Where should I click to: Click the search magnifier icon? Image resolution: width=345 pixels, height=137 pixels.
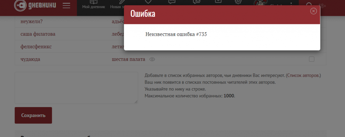(x=309, y=5)
